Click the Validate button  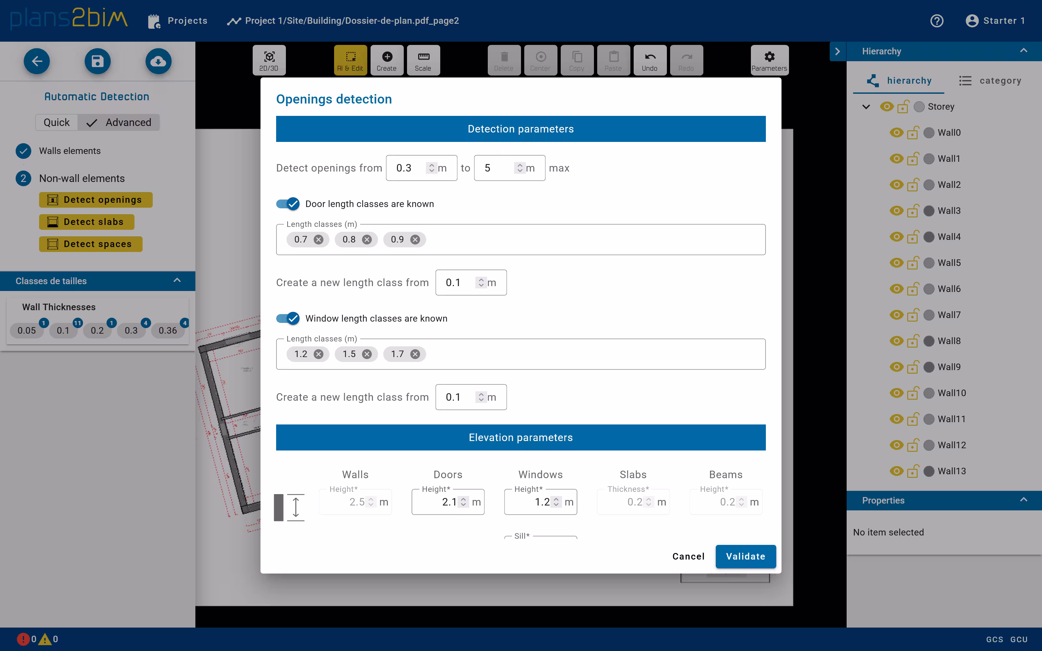745,556
